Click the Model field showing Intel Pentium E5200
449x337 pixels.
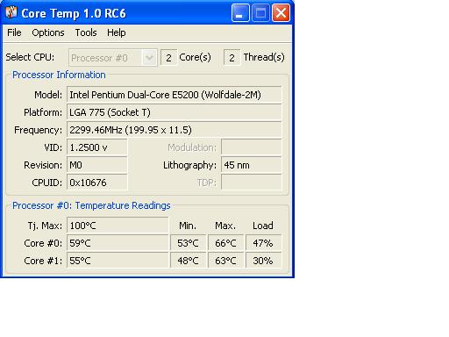click(175, 95)
